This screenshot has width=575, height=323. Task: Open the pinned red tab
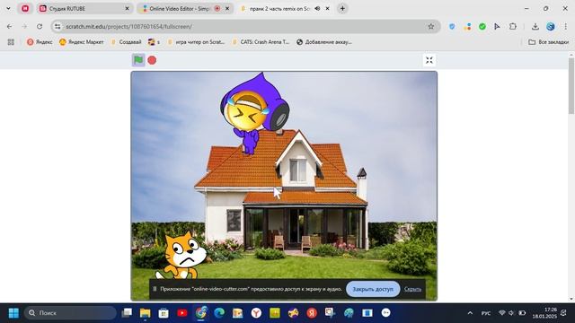[x=25, y=8]
